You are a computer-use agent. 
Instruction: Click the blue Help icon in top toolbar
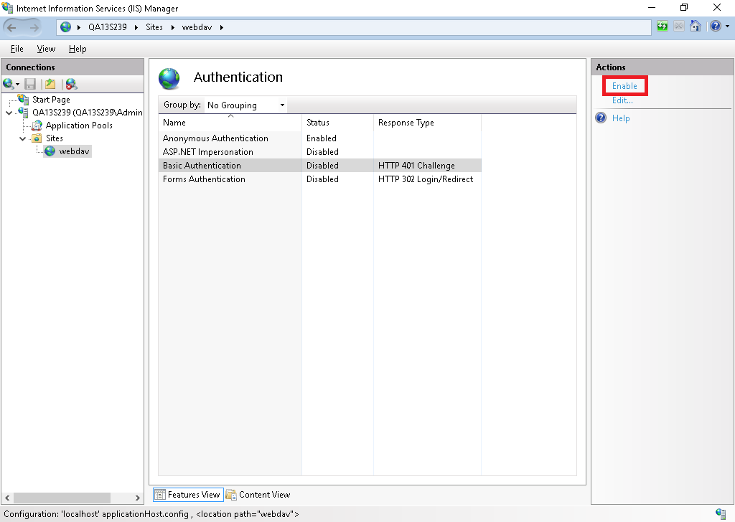point(715,27)
